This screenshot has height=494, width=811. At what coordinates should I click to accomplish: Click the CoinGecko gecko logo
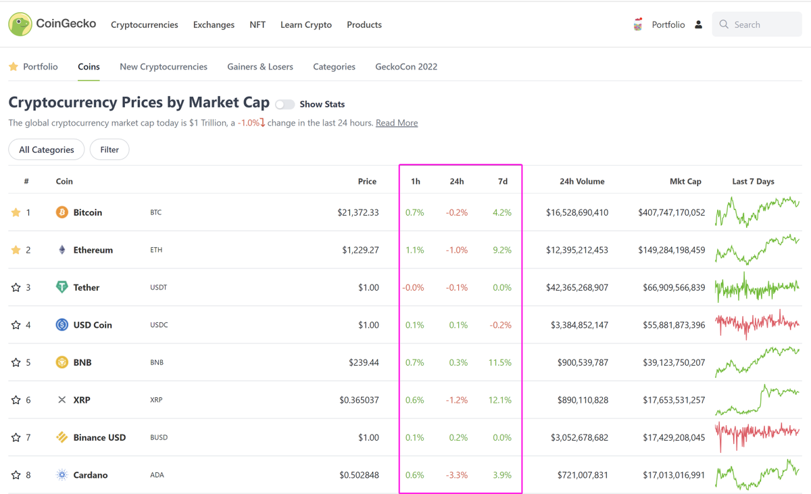click(20, 24)
